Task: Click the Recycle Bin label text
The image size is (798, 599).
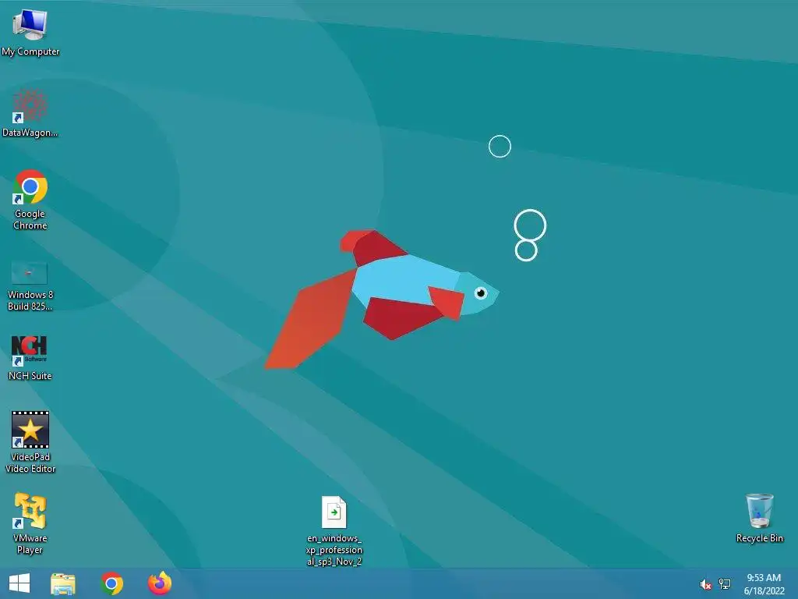Action: pos(760,538)
